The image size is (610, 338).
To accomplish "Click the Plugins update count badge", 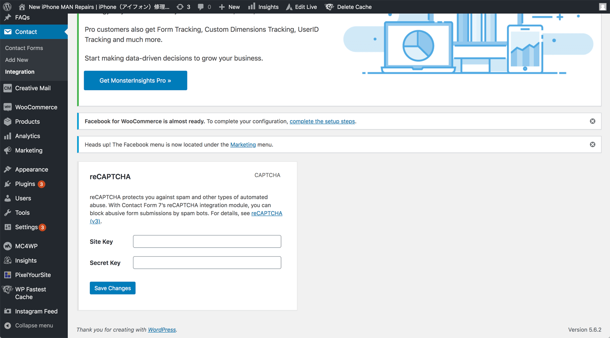I will (41, 184).
